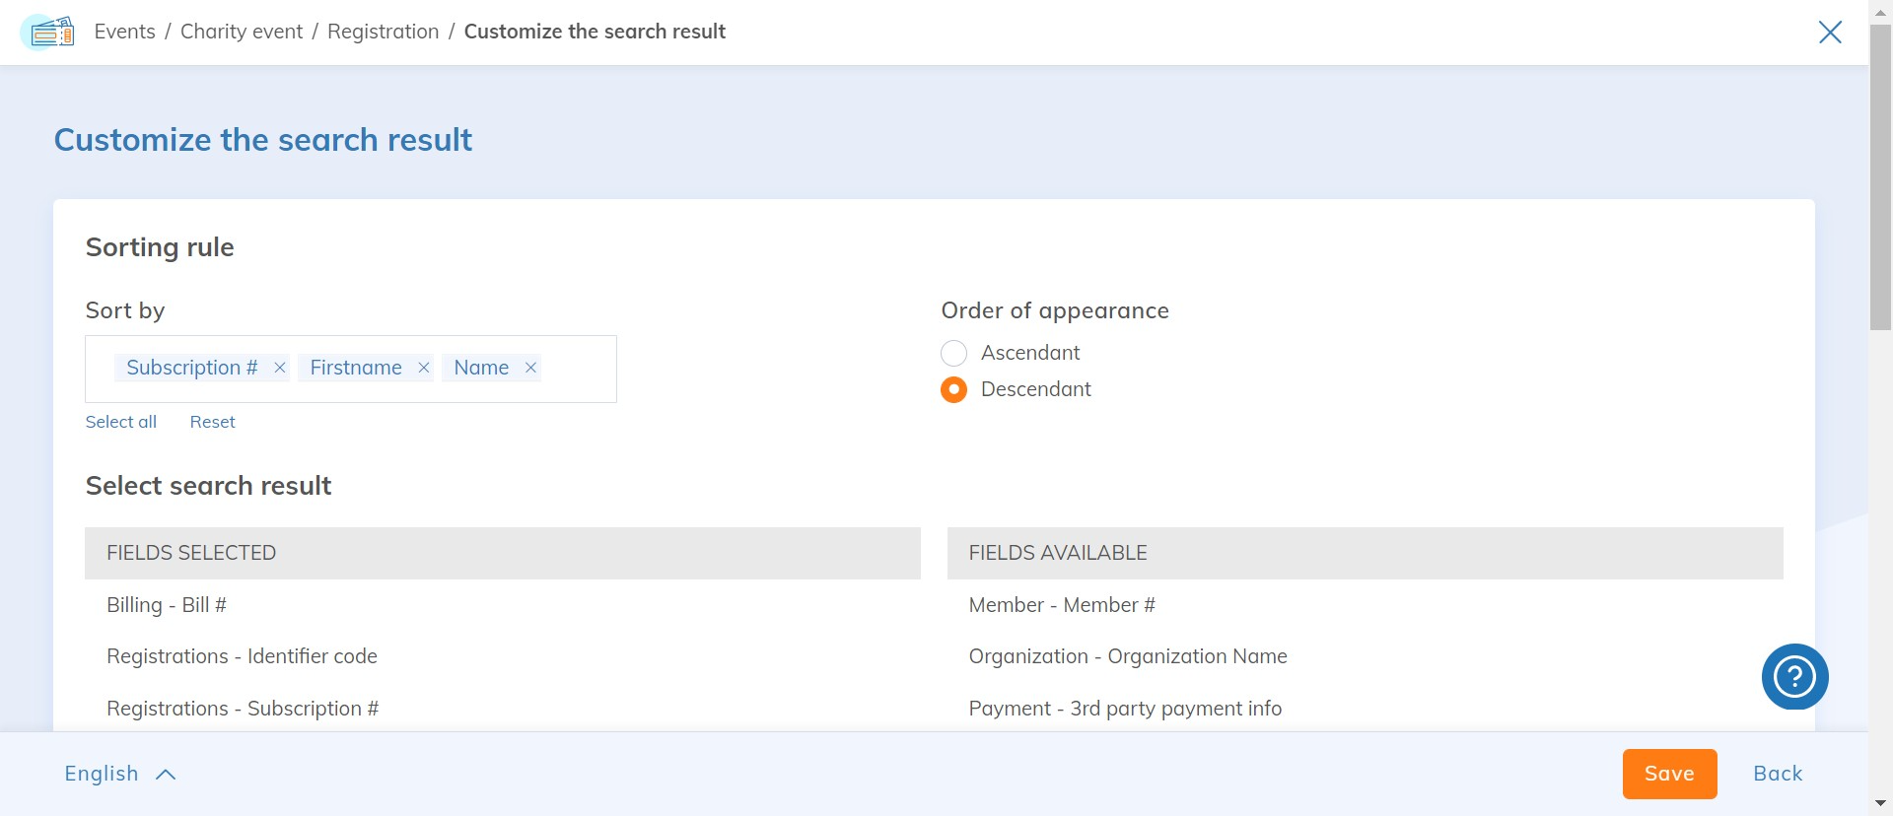Click inside the Sort by field

tap(577, 370)
